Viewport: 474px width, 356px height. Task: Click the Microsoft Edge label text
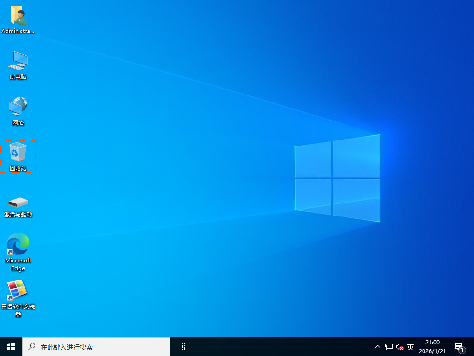pos(18,264)
